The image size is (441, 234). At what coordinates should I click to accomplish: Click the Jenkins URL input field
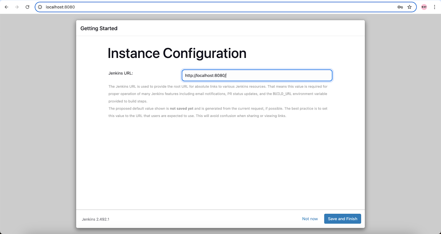pyautogui.click(x=257, y=75)
